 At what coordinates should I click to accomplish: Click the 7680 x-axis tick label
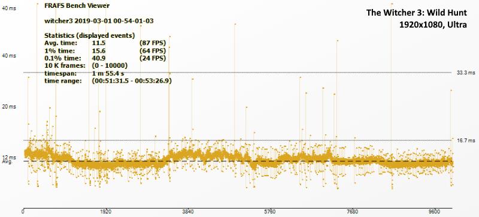click(353, 212)
